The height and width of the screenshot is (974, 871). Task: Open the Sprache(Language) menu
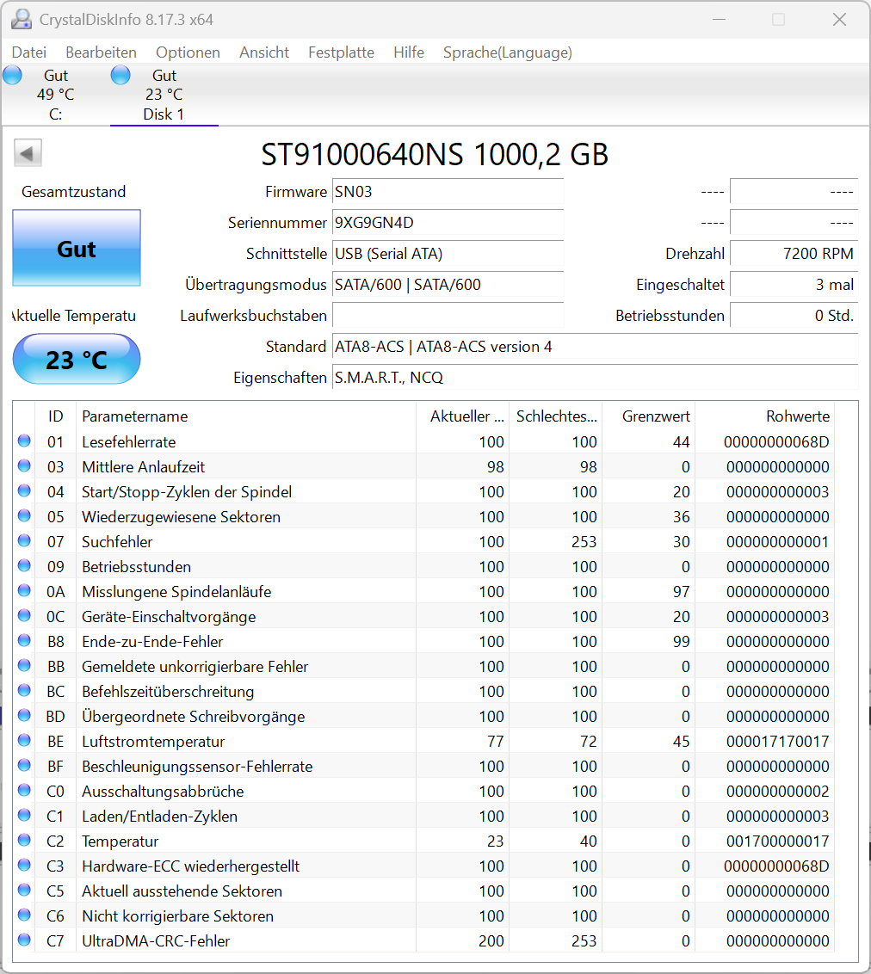click(x=508, y=52)
